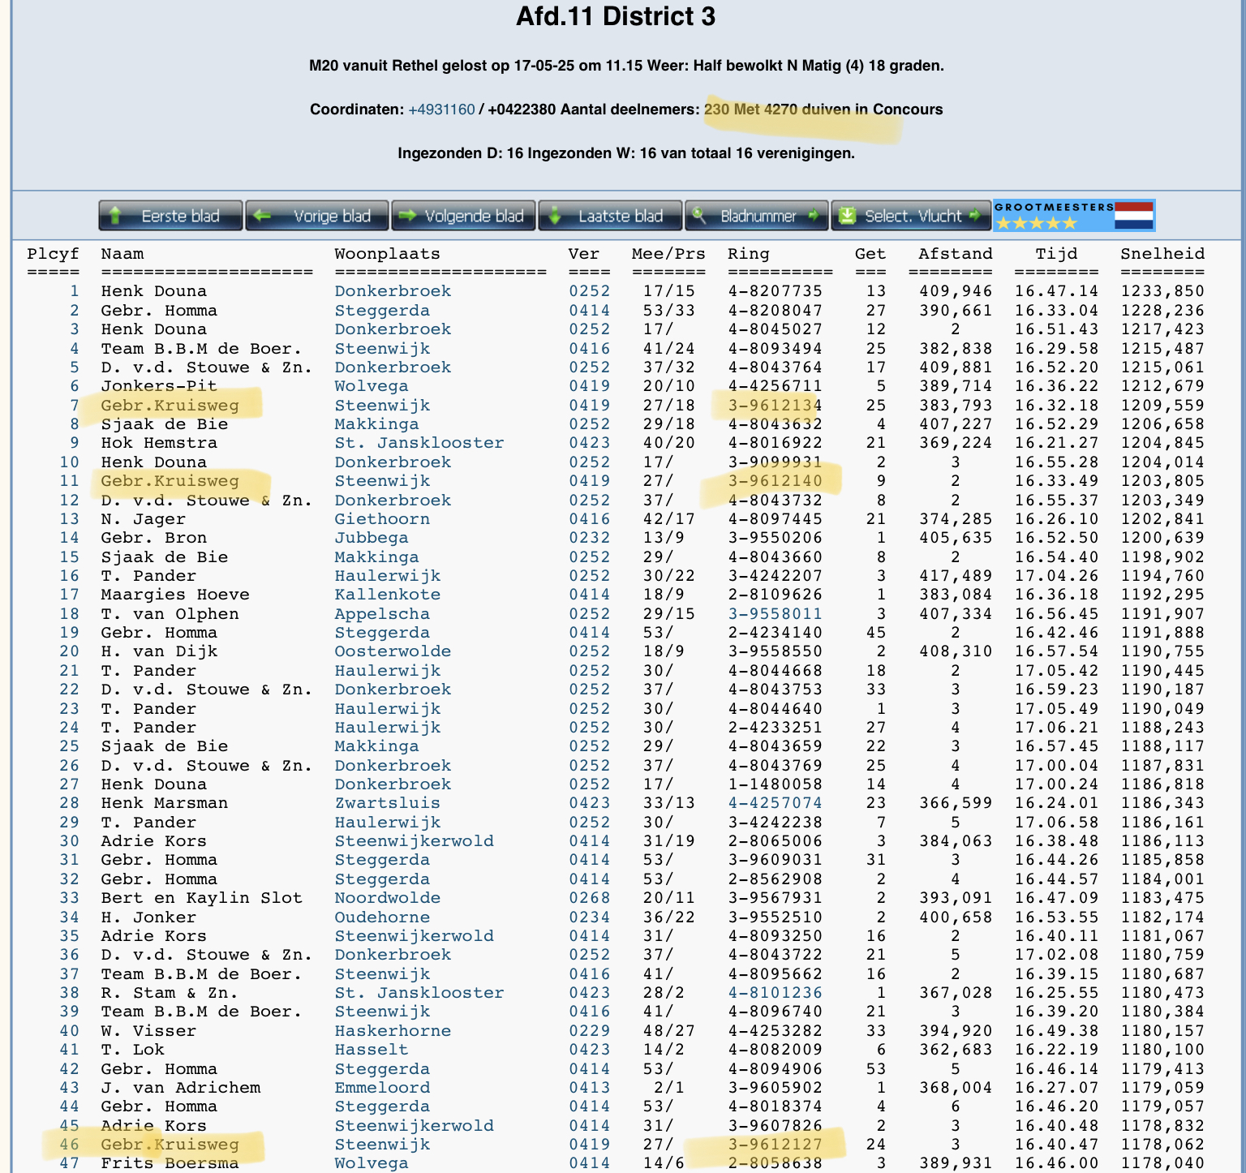Select Frits Boersma name in row 47
This screenshot has width=1246, height=1173.
click(x=170, y=1163)
